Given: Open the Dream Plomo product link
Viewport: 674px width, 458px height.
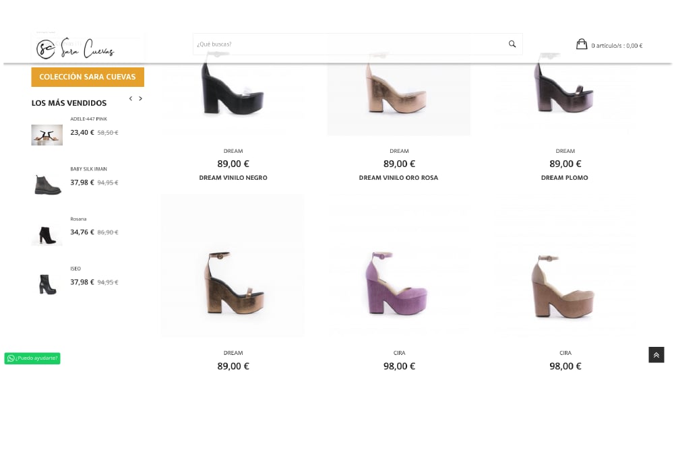Looking at the screenshot, I should [x=565, y=178].
